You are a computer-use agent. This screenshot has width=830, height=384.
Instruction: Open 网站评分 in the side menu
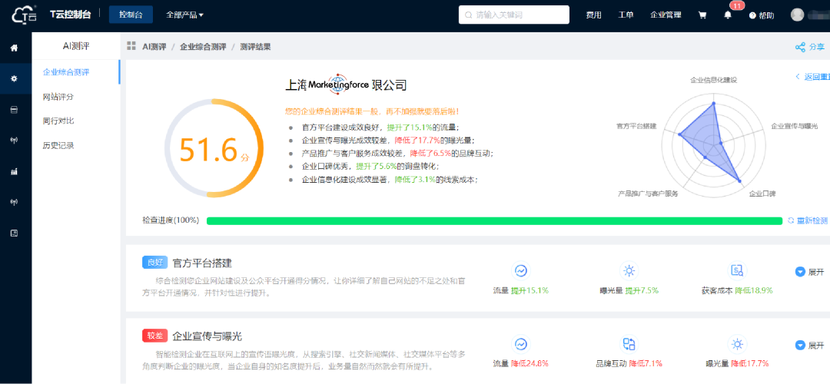pyautogui.click(x=58, y=97)
